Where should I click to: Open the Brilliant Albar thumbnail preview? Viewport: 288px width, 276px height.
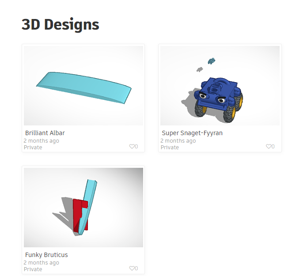[83, 86]
